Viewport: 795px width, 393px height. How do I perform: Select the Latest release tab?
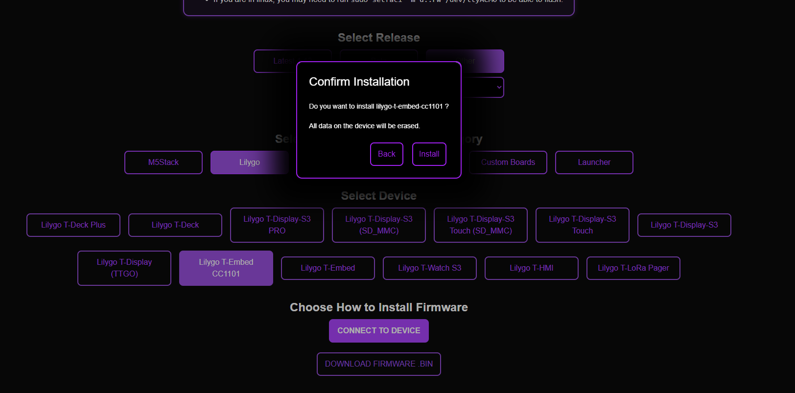point(276,61)
